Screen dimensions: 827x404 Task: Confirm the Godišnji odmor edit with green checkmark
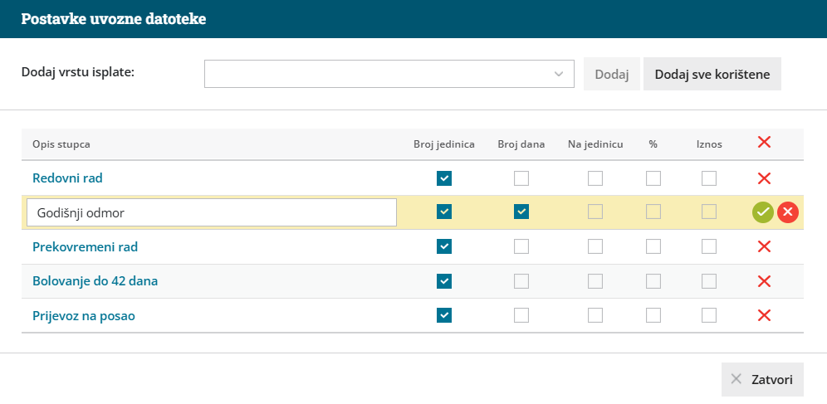763,212
